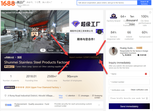Screen dimensions: 153x111
Task: Click the 60% turnaround stat
Action: 145,34
